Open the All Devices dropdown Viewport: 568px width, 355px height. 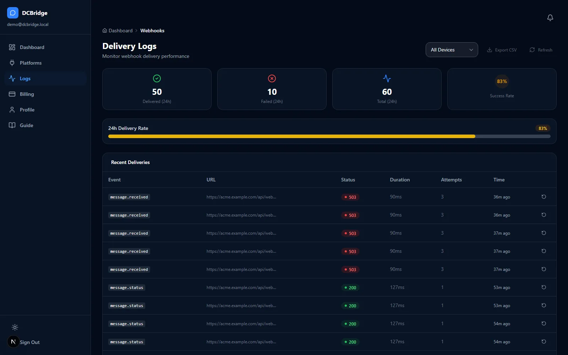pos(452,50)
